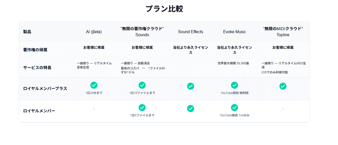Click Sound Effects checkmark in ロイヤルメンバー row

191,109
